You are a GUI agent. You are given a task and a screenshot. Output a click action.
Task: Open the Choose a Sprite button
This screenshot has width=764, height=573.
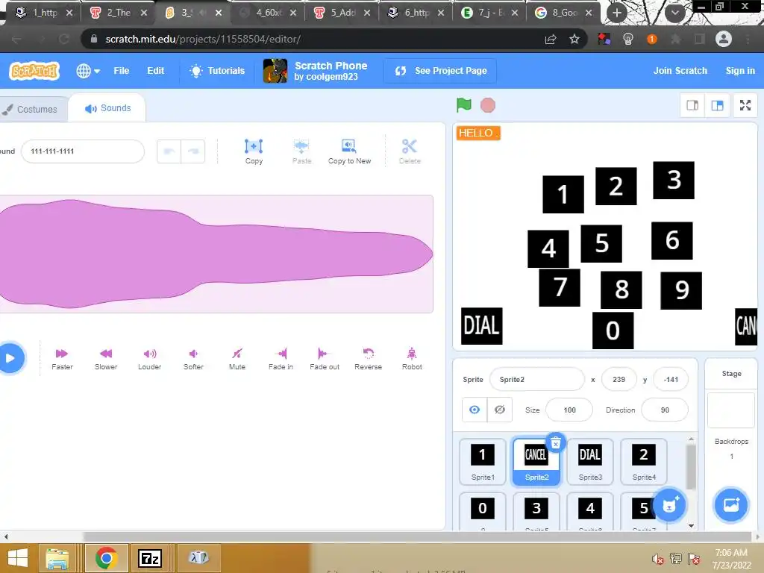tap(669, 505)
